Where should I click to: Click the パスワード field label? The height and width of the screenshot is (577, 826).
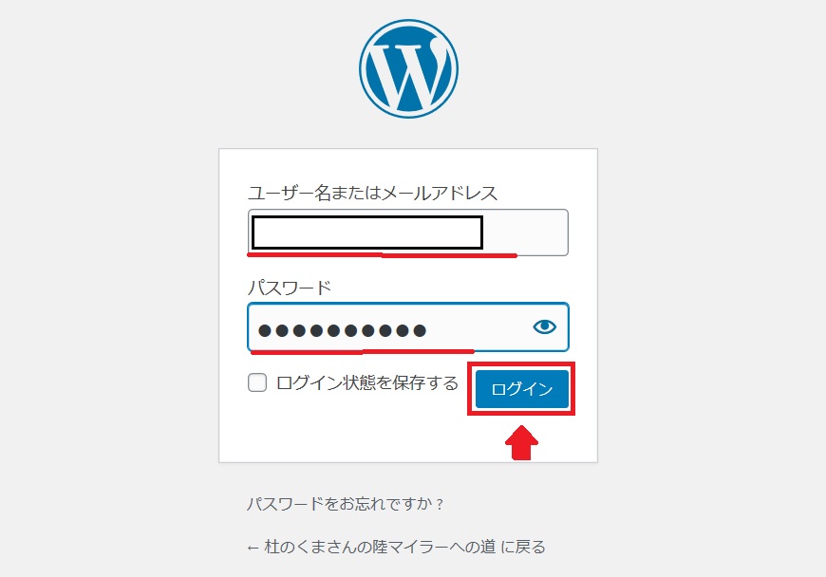coord(290,288)
